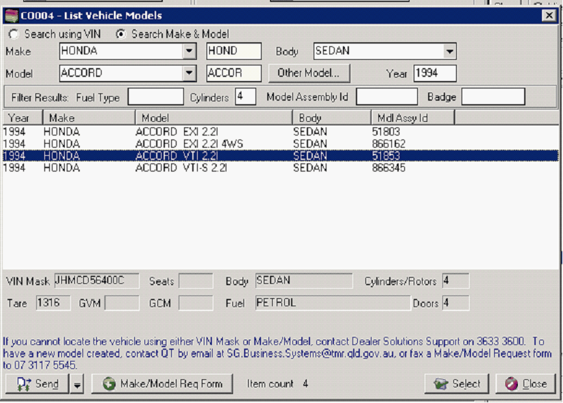This screenshot has width=563, height=403.
Task: Click the Seats field
Action: (196, 280)
